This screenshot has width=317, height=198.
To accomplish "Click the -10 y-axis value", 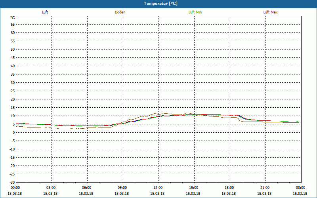I will coord(12,149).
